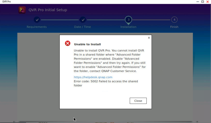Click the QVR Pro window title text

6,2
